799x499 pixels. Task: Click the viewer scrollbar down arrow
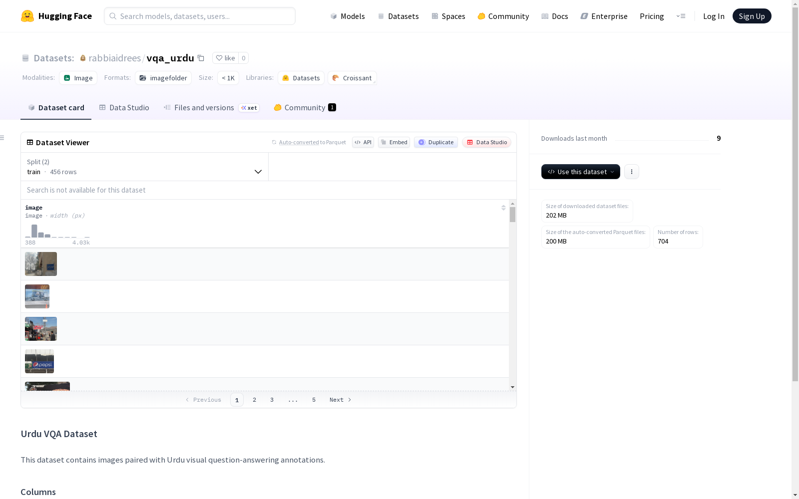click(512, 387)
